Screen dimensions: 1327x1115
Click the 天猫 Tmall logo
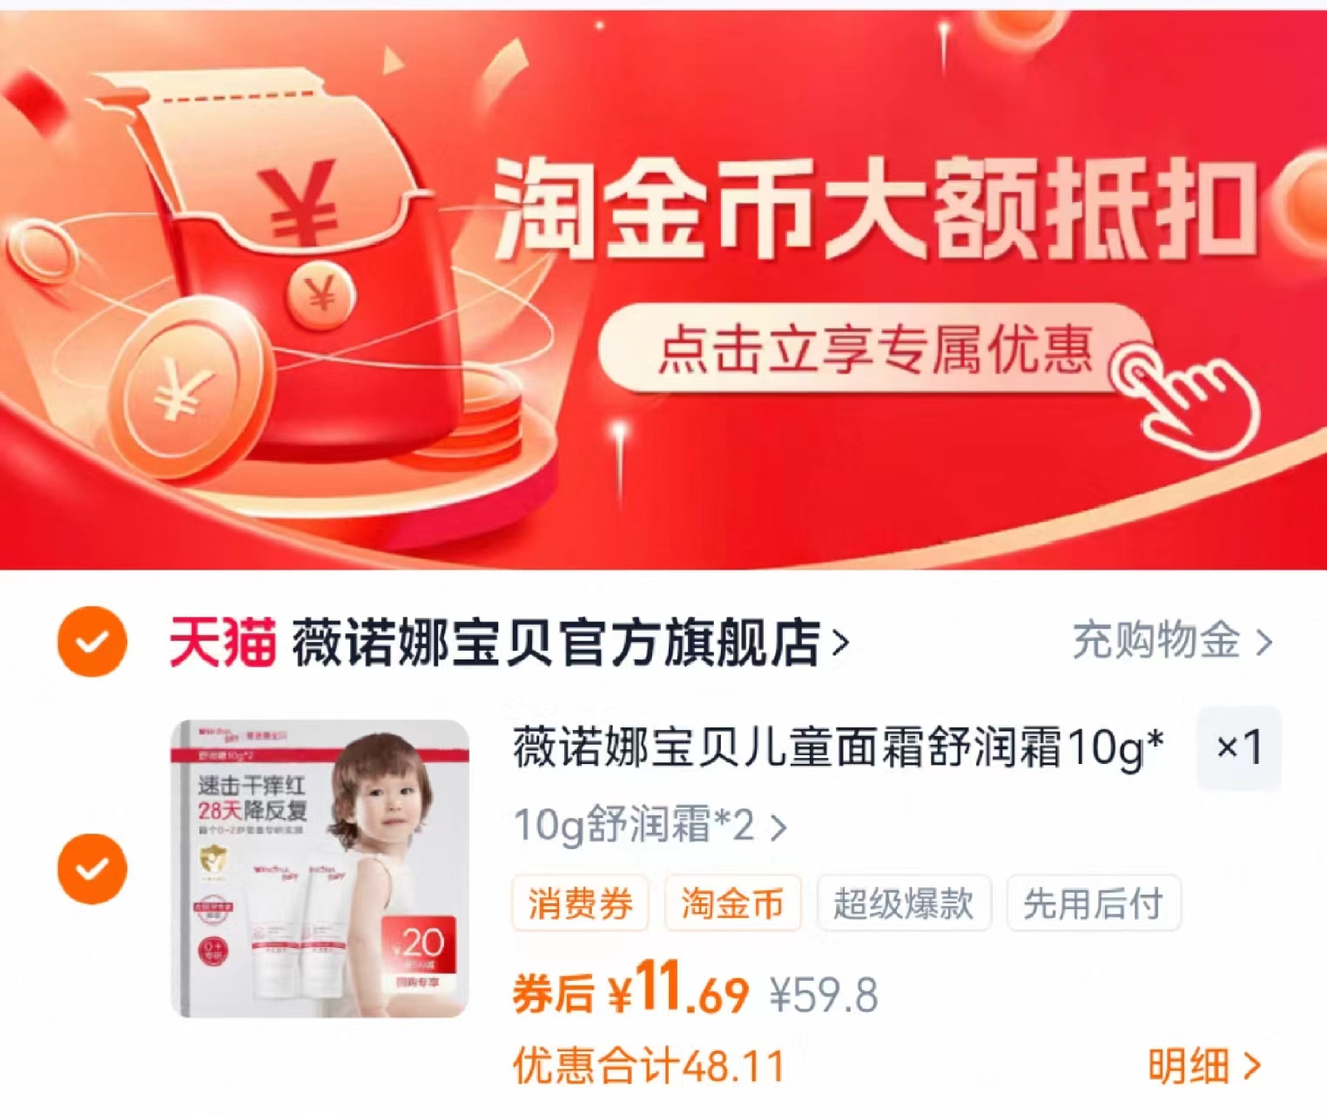click(x=223, y=643)
